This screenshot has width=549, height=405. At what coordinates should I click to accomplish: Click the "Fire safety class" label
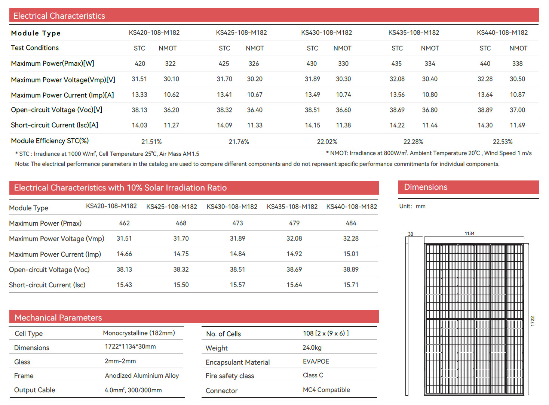pyautogui.click(x=230, y=376)
